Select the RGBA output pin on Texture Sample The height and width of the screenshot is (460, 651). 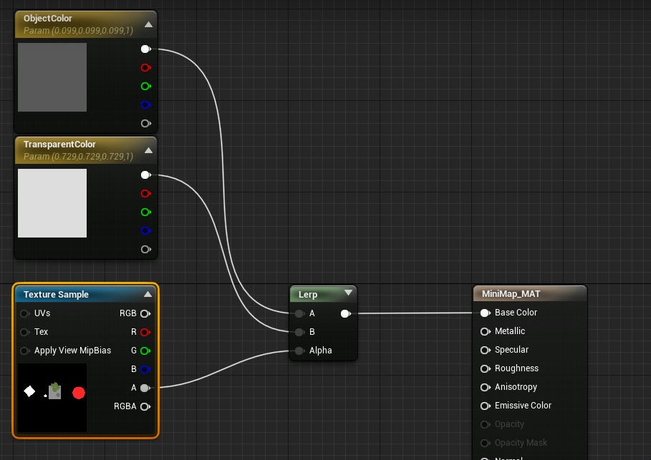click(145, 406)
